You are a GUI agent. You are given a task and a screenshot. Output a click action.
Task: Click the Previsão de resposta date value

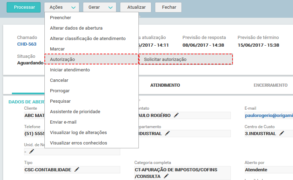click(203, 45)
